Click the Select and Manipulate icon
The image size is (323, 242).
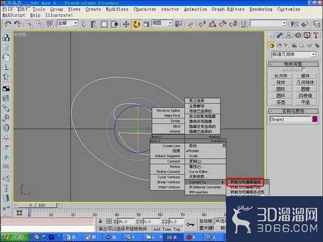pos(191,24)
